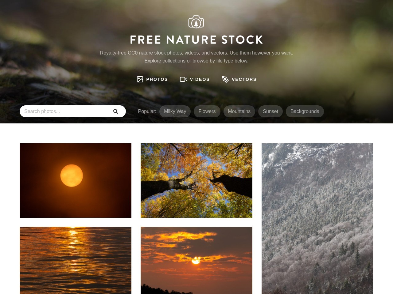
Task: Open the snowy mountain forest photo
Action: click(x=317, y=219)
